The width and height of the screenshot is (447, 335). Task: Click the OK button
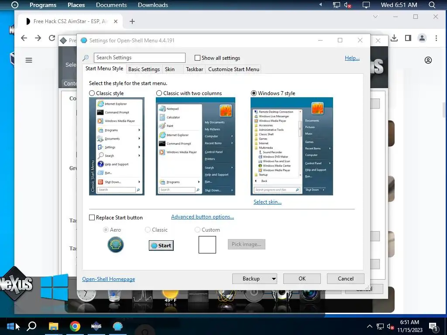302,279
